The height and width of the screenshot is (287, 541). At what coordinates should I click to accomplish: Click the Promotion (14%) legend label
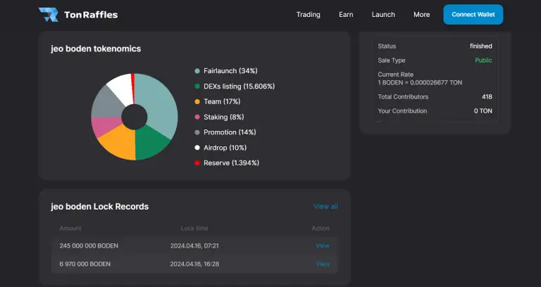[x=230, y=132]
